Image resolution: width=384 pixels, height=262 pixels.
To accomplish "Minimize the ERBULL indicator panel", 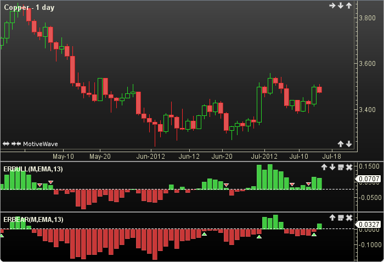I will pos(341,168).
